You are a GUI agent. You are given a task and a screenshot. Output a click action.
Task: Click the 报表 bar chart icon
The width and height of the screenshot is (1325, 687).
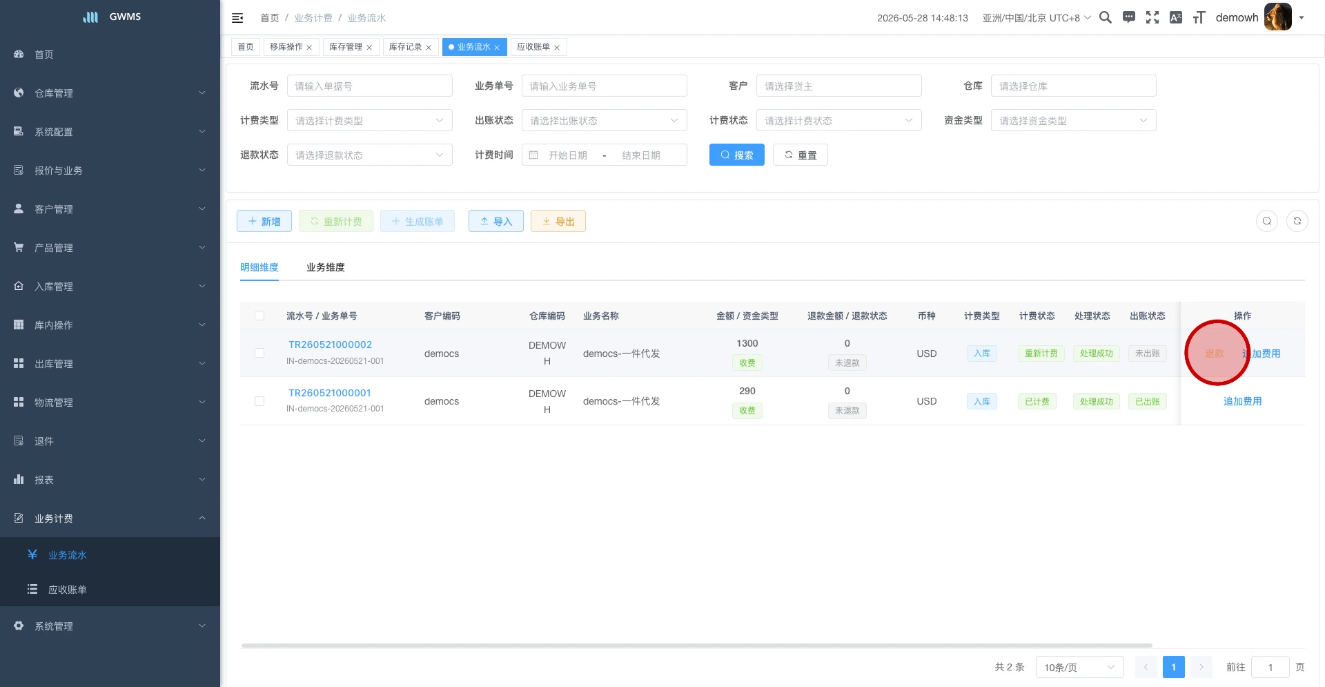click(x=19, y=479)
